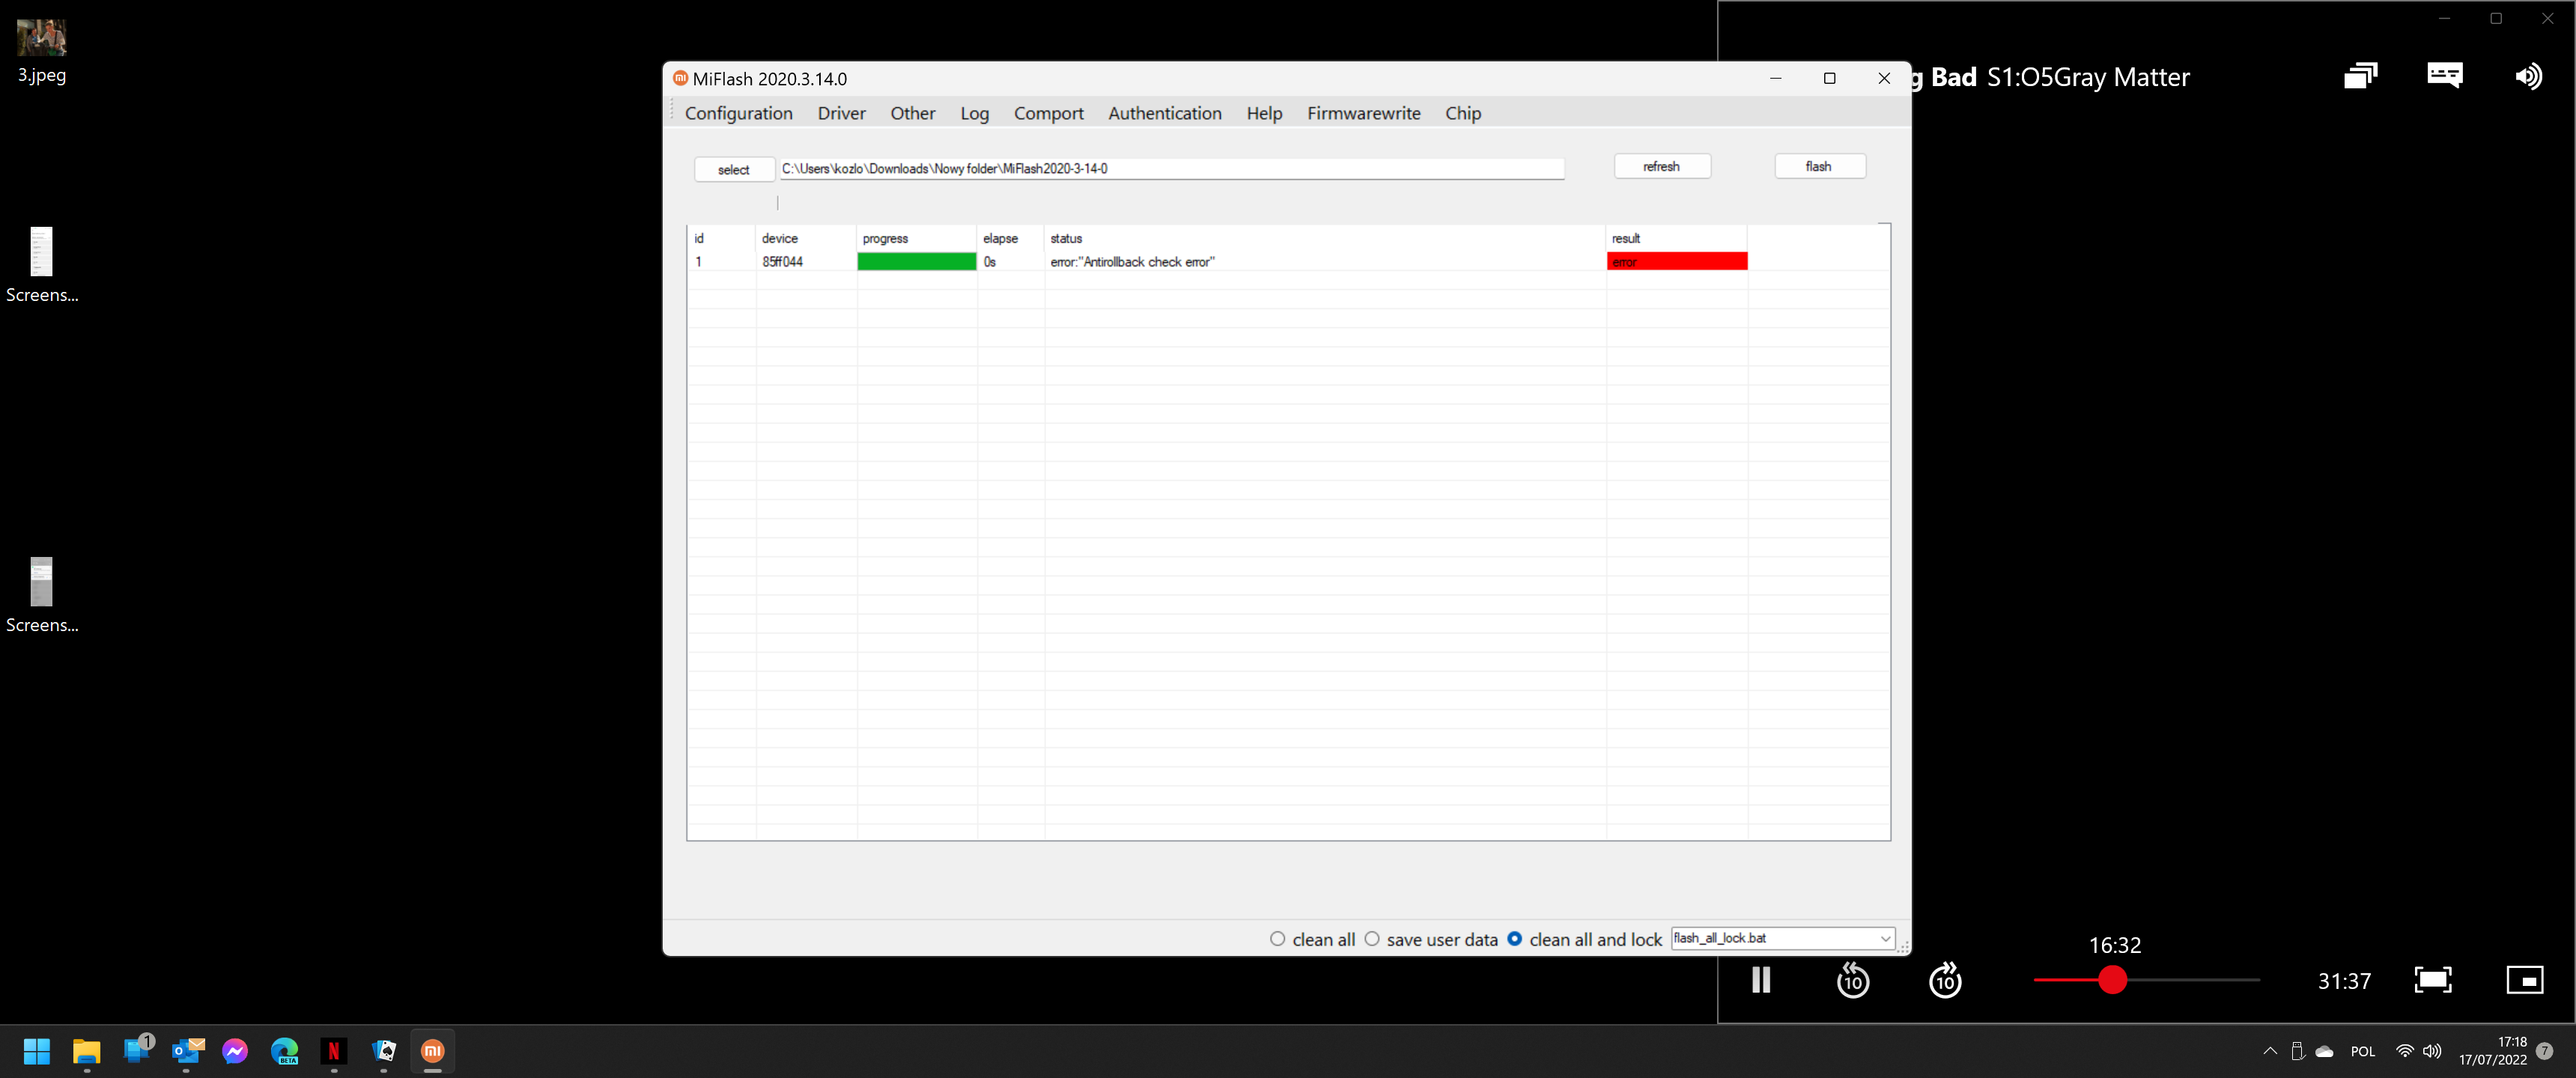2576x1078 pixels.
Task: Expand the flash_all_lock.bat script dropdown
Action: coord(1884,939)
